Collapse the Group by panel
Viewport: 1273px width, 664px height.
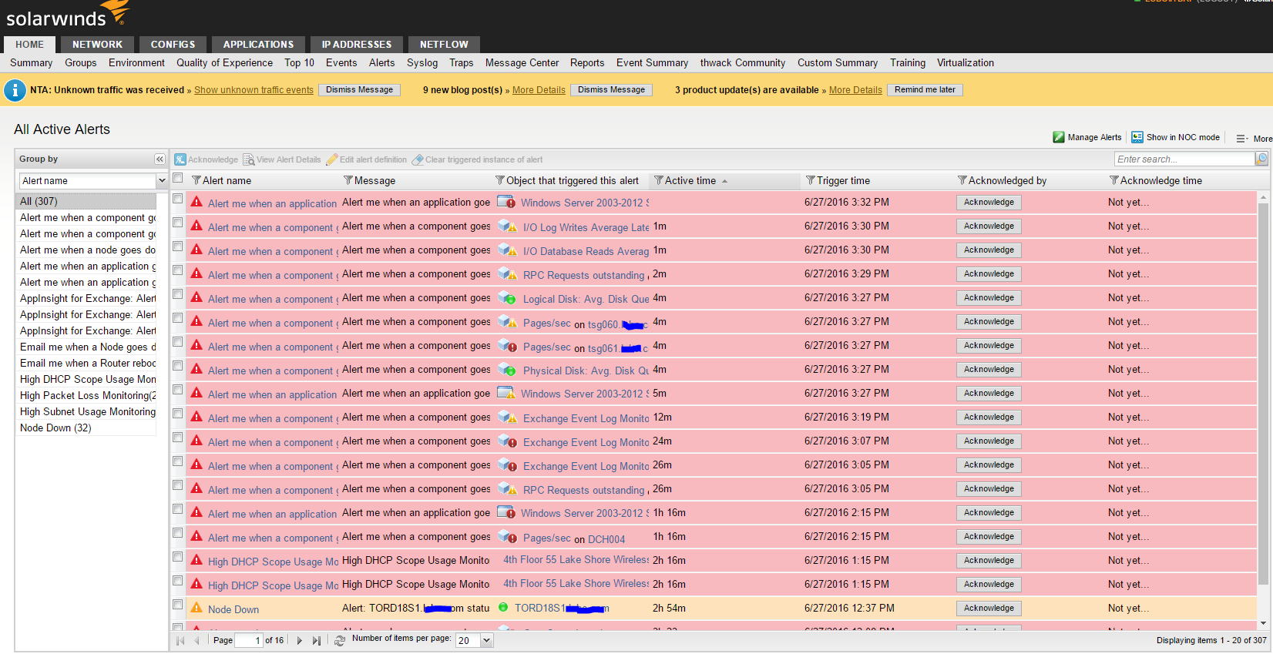coord(160,159)
